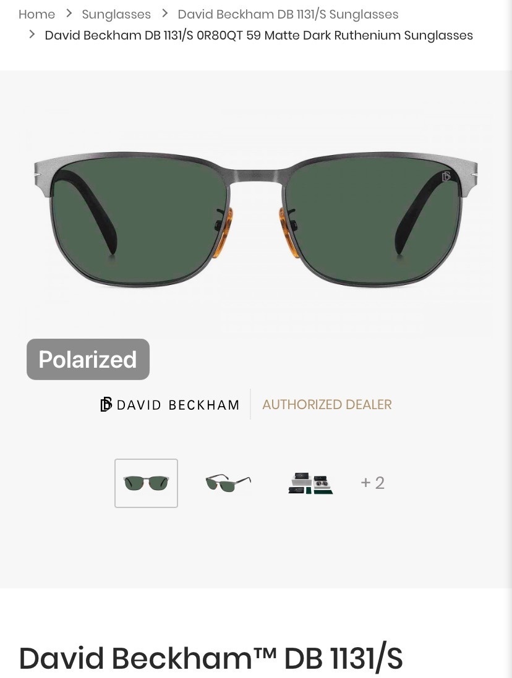Select the front view sunglasses thumbnail

coord(146,483)
